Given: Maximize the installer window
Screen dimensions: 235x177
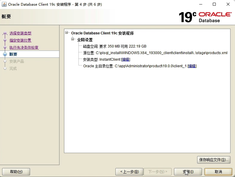Looking at the screenshot, I should click(x=214, y=4).
